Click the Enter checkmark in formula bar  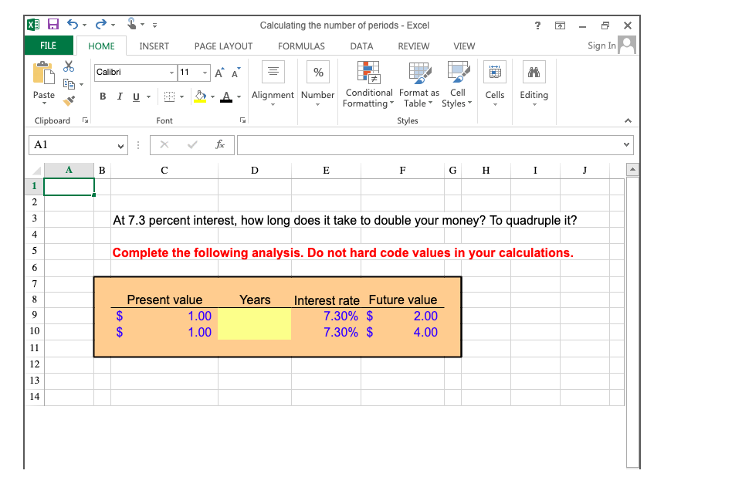(x=192, y=144)
